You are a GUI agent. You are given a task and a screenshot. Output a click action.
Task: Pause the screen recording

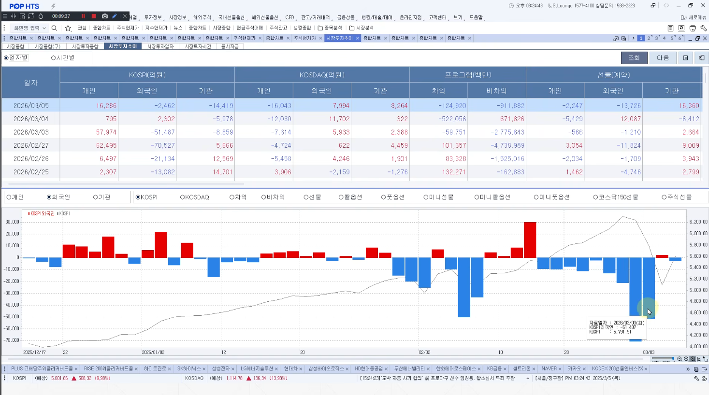point(83,16)
